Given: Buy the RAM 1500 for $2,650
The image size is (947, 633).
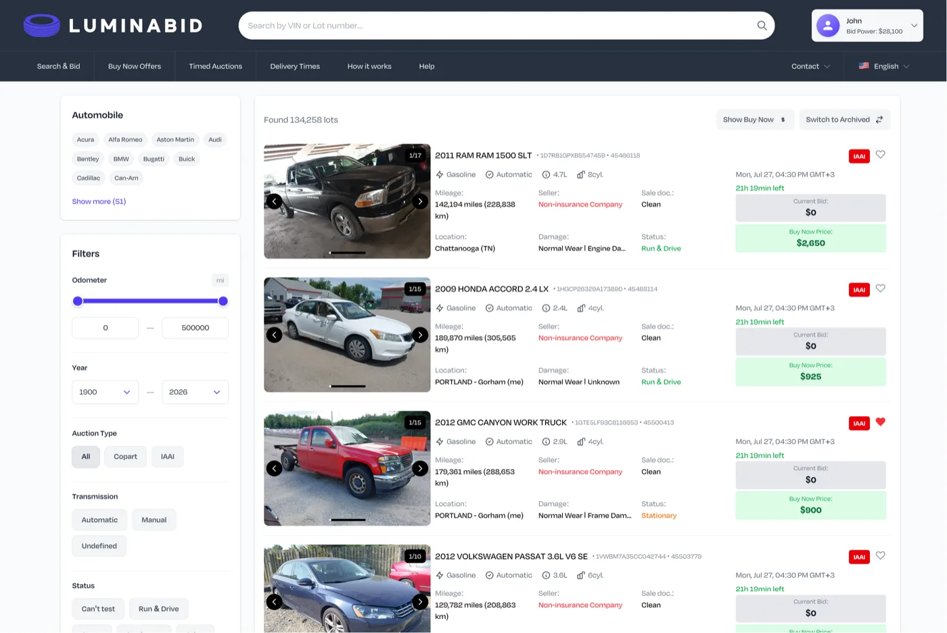Looking at the screenshot, I should coord(810,238).
